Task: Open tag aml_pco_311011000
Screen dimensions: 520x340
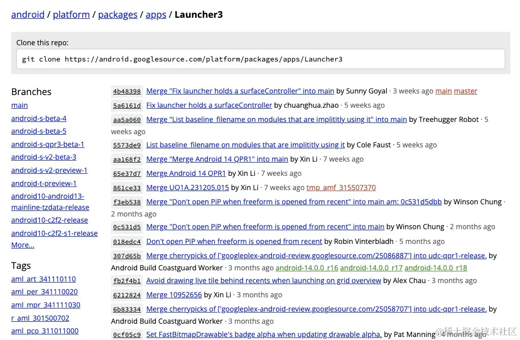Action: coord(45,331)
